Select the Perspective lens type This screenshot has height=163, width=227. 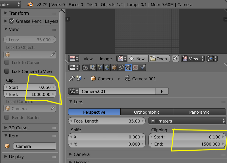(x=94, y=112)
